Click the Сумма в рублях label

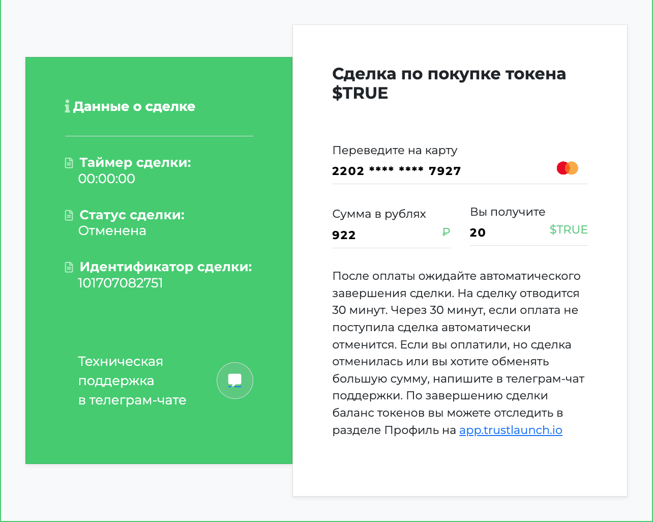pyautogui.click(x=379, y=214)
